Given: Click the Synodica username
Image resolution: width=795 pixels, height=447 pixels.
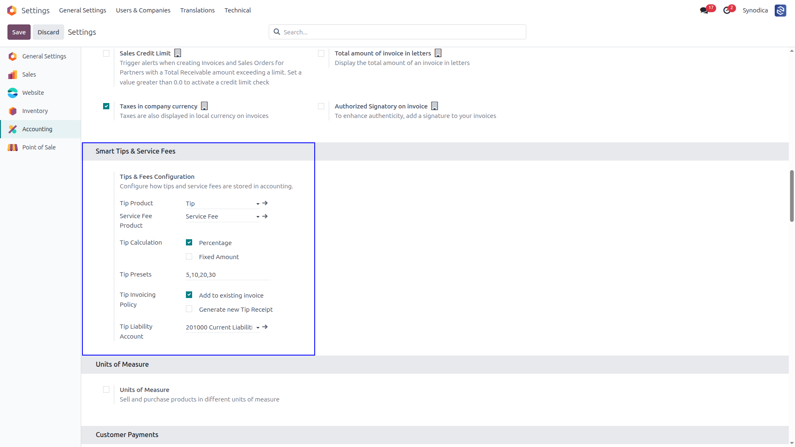Looking at the screenshot, I should [755, 10].
